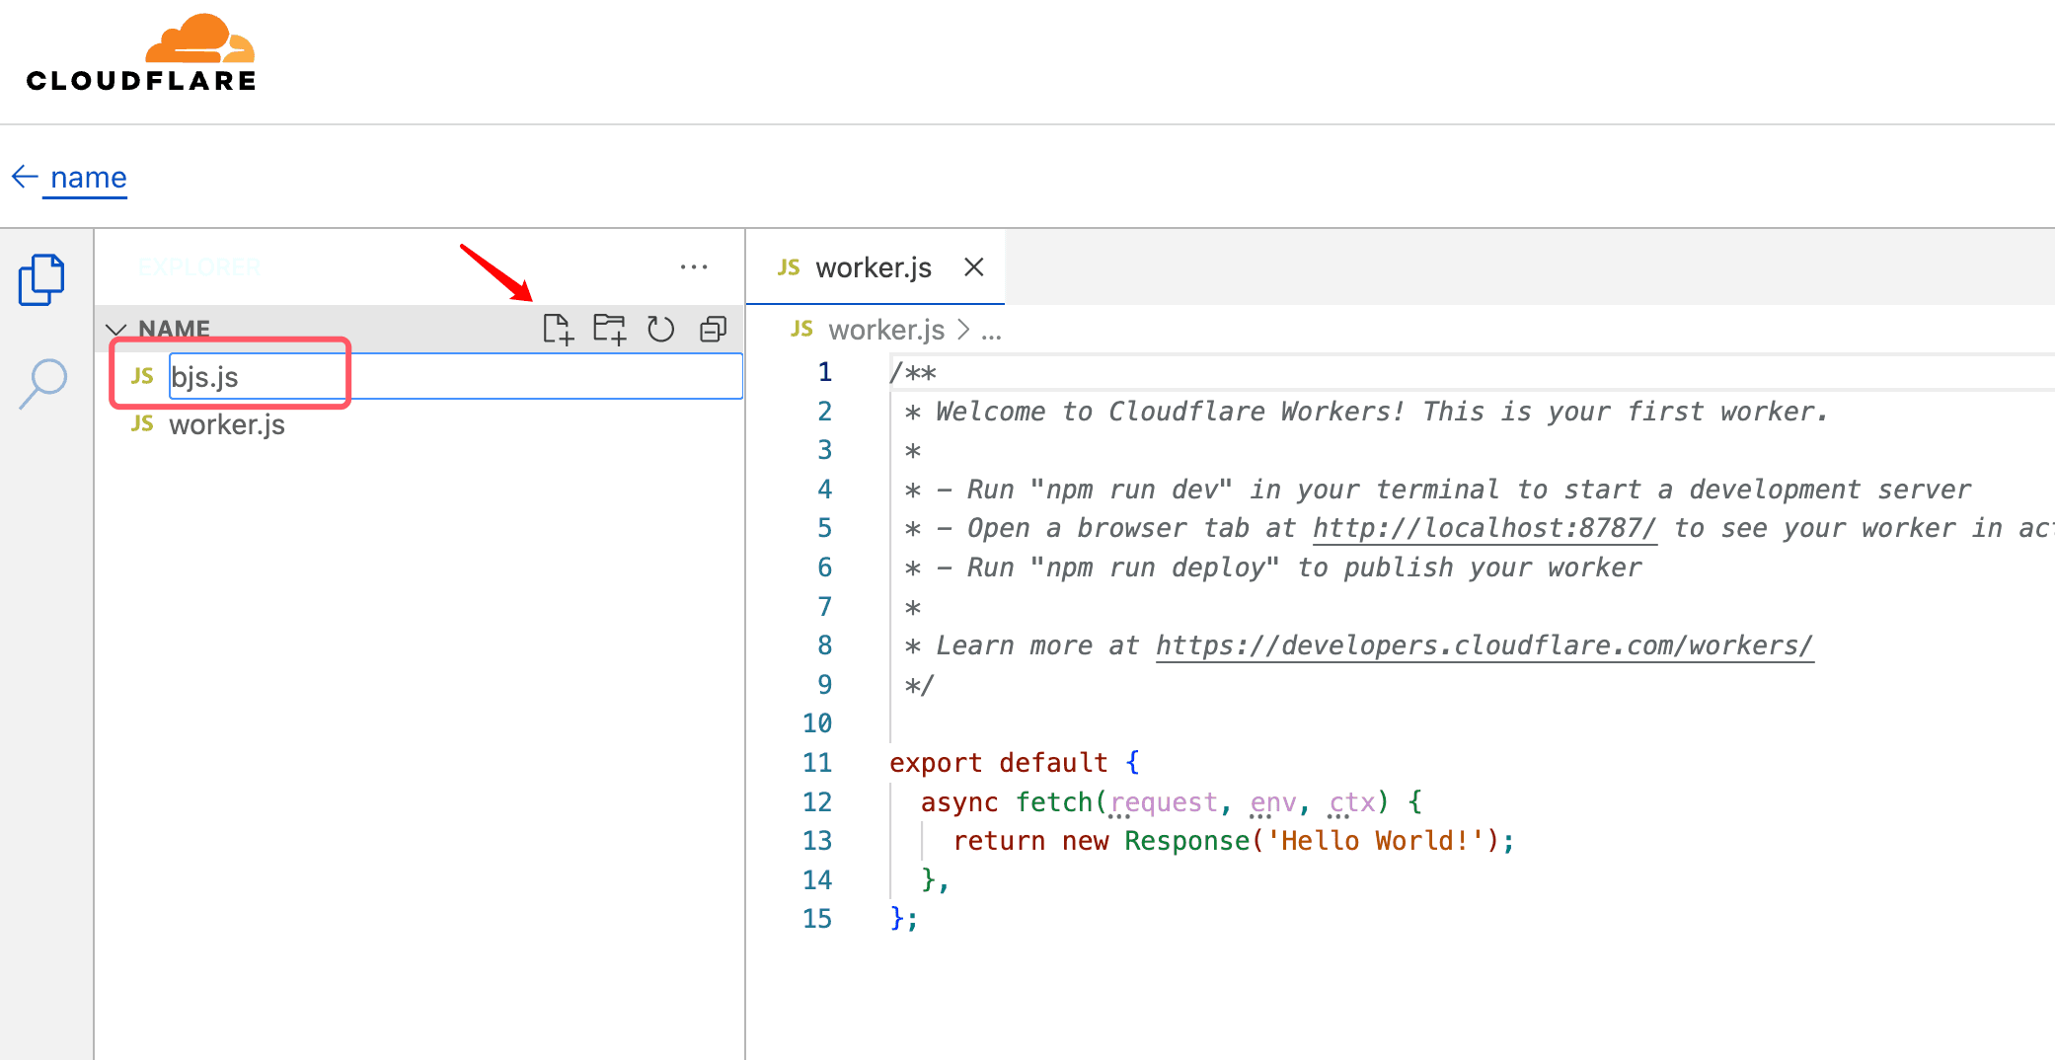Open the developers.cloudflare.com/workers link

[x=1484, y=645]
